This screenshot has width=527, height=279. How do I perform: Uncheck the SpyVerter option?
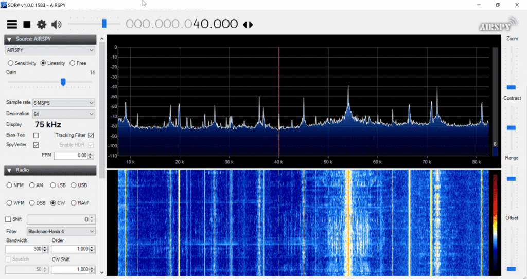36,145
